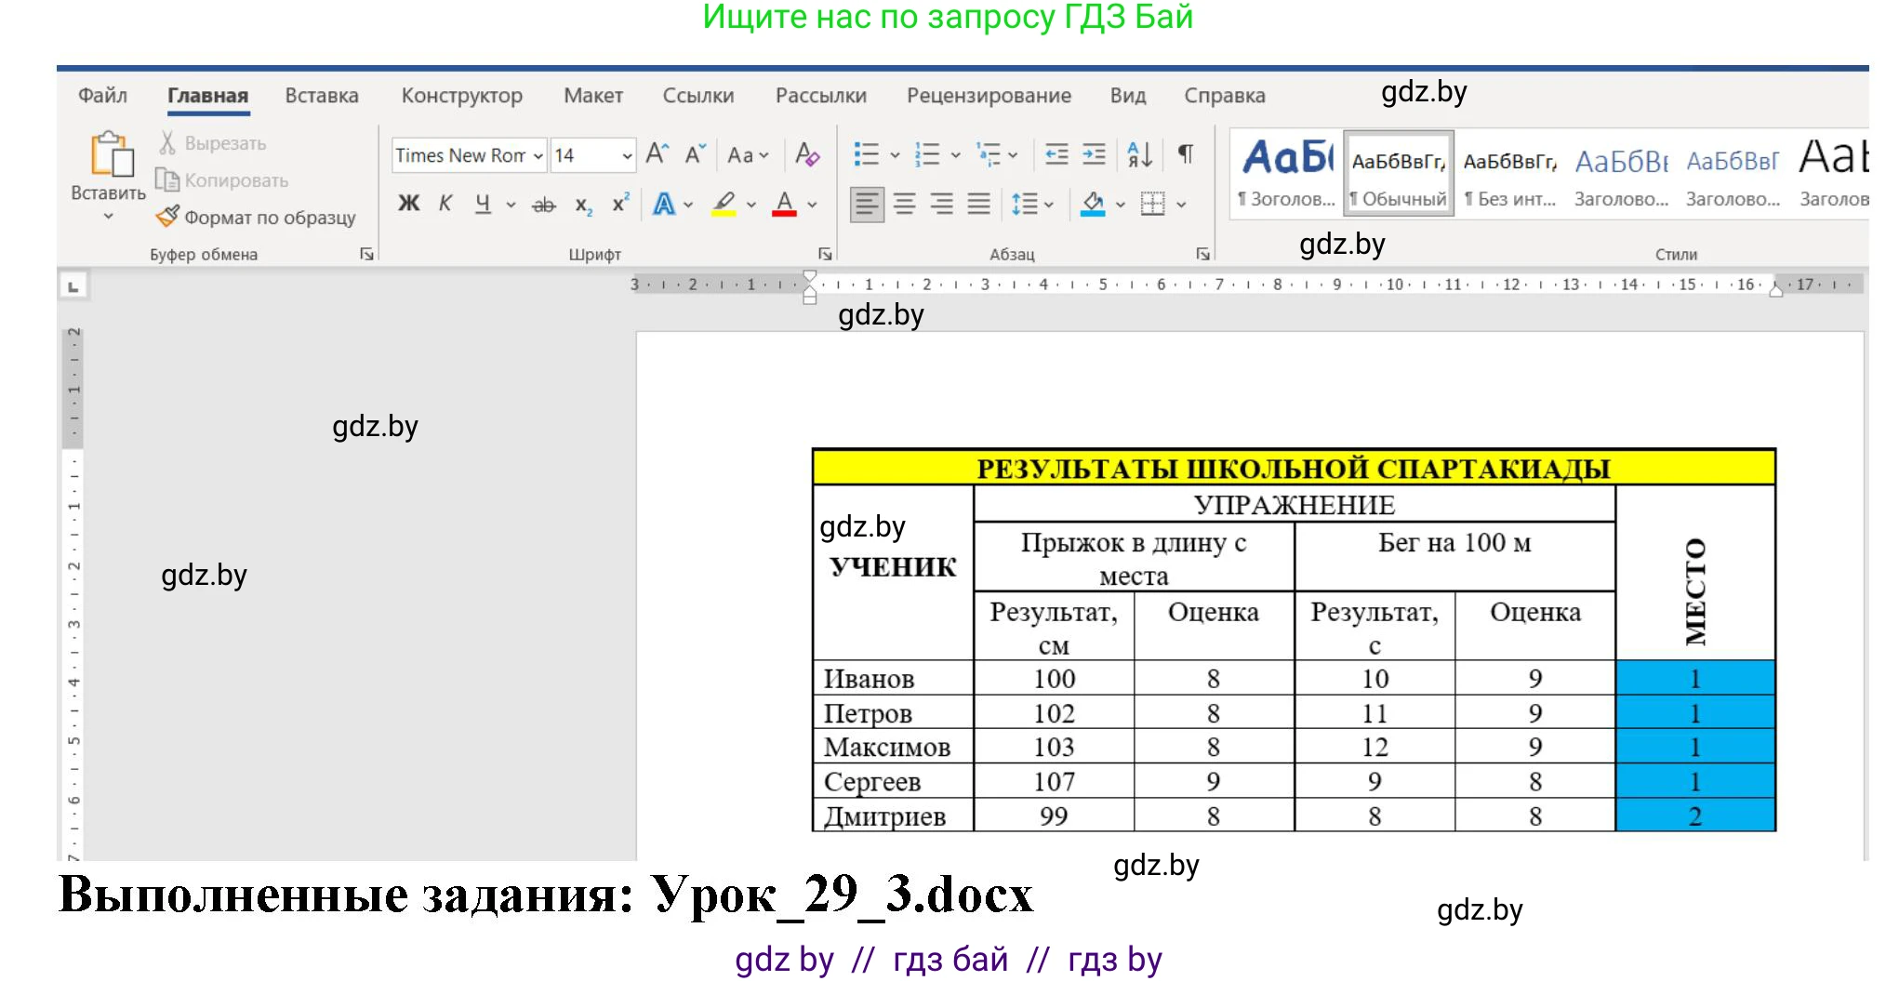1899x981 pixels.
Task: Click the numbered list icon
Action: (927, 154)
